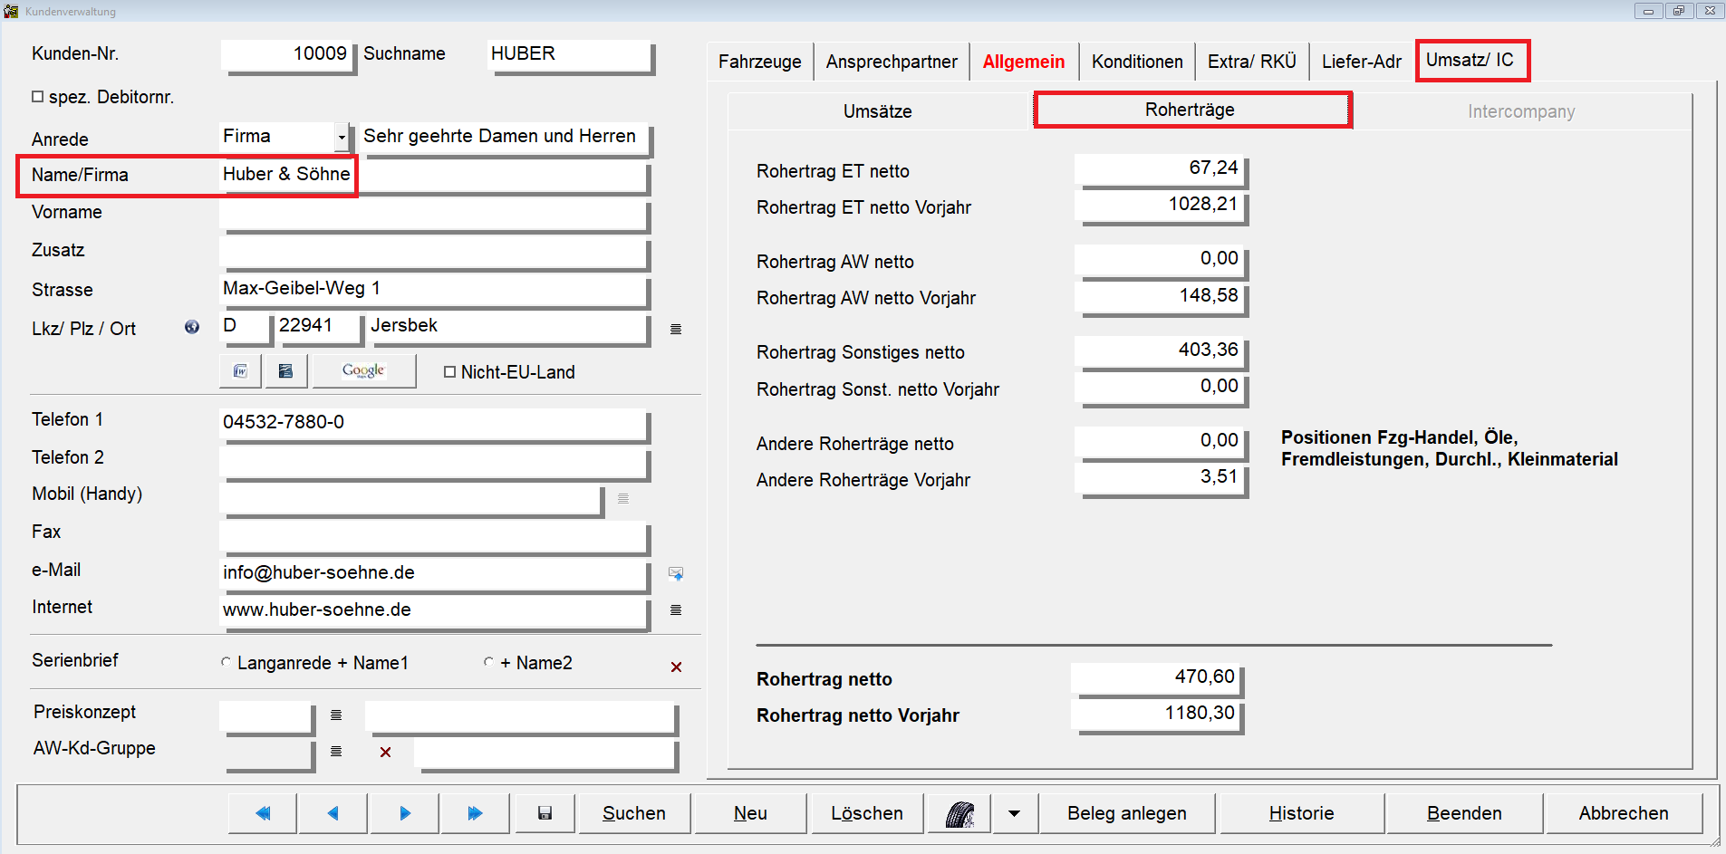Click the empty Vorname input field
This screenshot has width=1726, height=854.
coord(434,214)
